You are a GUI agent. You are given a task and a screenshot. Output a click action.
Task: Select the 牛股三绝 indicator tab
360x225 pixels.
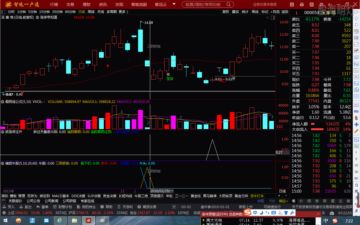click(x=141, y=196)
